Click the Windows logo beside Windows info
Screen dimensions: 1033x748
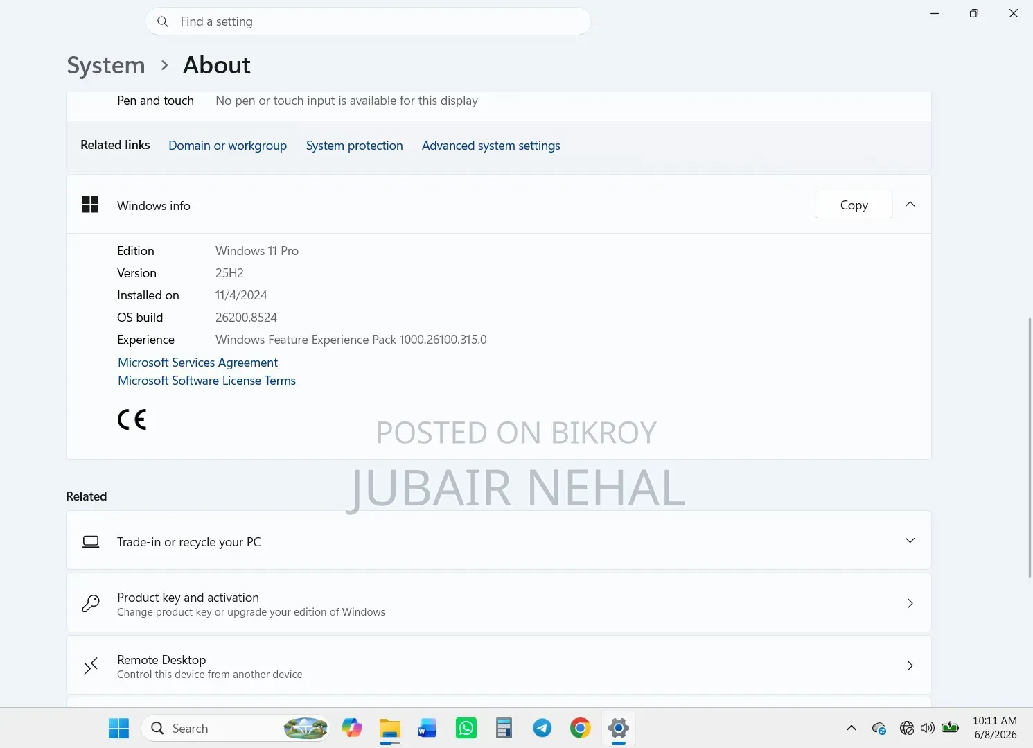click(90, 205)
